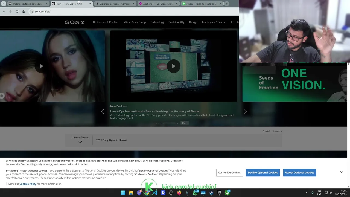
Task: Click the Sony logo in header
Action: (x=75, y=22)
